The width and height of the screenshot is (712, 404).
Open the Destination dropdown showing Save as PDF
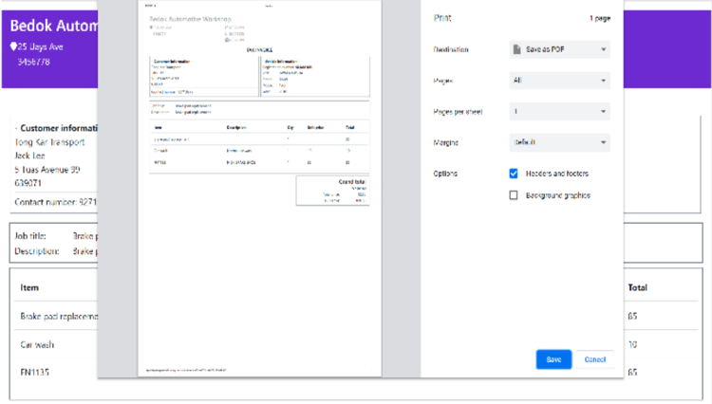point(559,49)
